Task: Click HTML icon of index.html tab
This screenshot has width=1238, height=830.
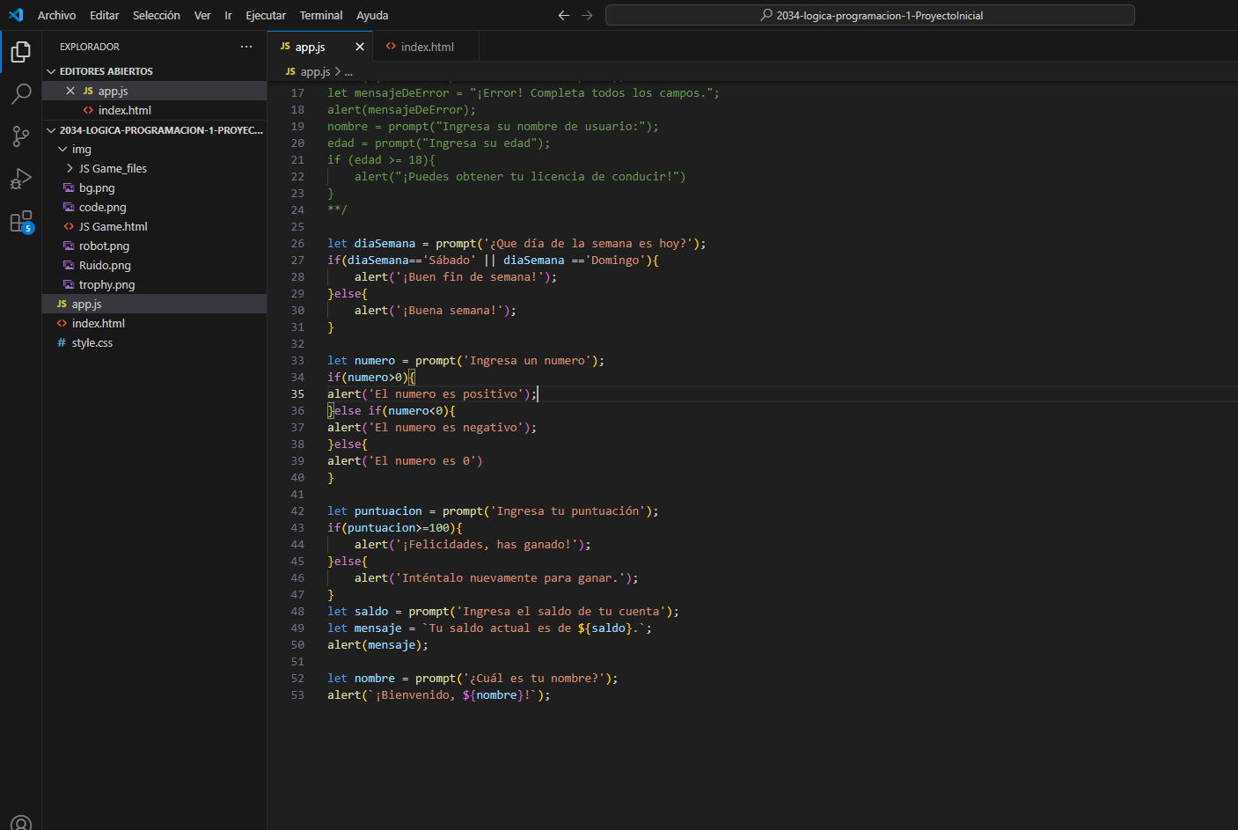Action: pyautogui.click(x=391, y=47)
